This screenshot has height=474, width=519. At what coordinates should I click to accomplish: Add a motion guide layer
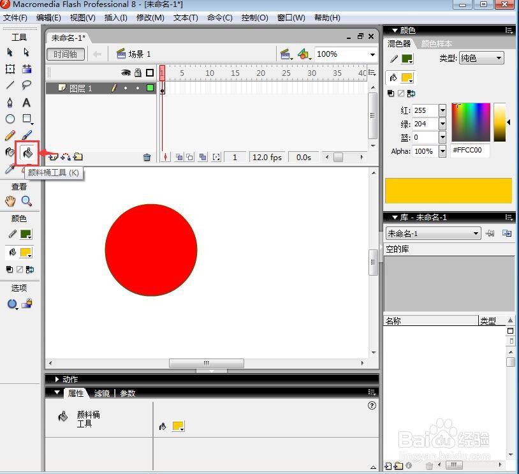click(x=66, y=157)
